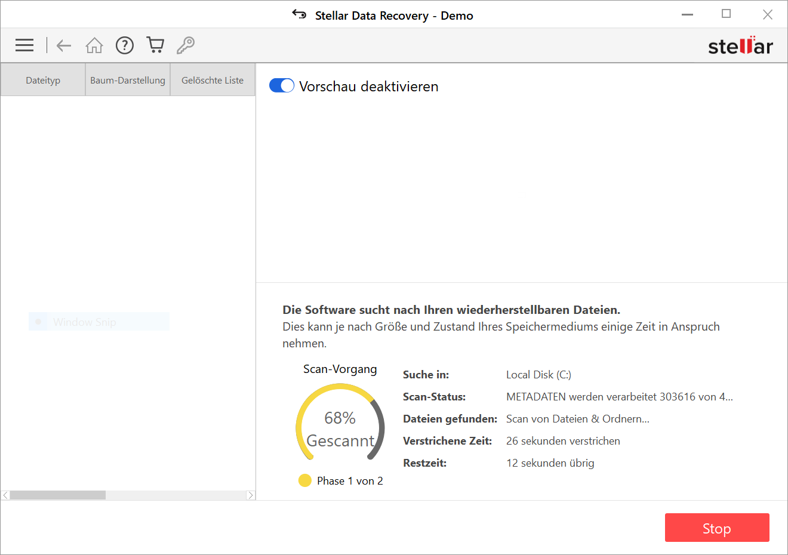Viewport: 788px width, 555px height.
Task: Click the horizontal scrollbar thumb
Action: [x=58, y=495]
